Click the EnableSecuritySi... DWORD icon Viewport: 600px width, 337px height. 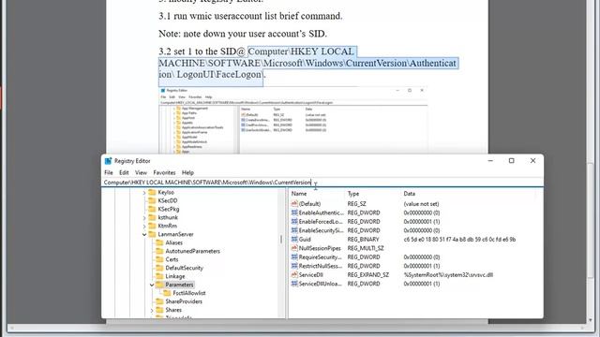294,230
